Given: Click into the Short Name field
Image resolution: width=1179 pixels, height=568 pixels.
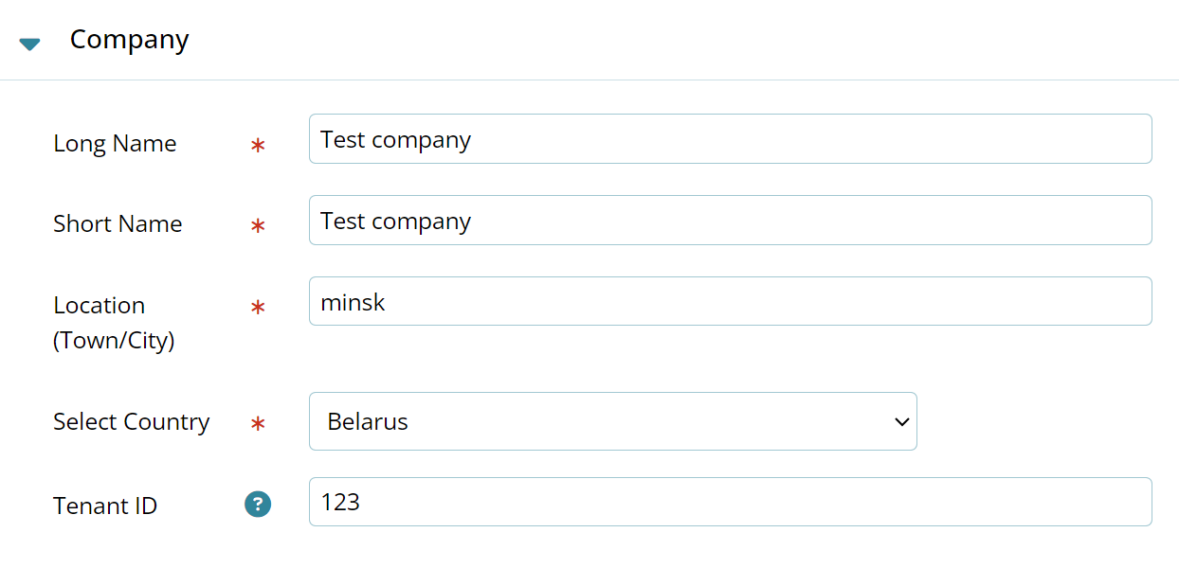Looking at the screenshot, I should 731,221.
